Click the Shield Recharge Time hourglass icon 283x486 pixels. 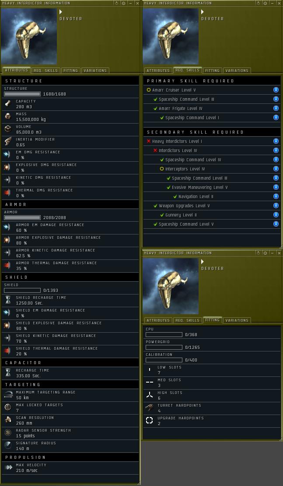pyautogui.click(x=8, y=300)
